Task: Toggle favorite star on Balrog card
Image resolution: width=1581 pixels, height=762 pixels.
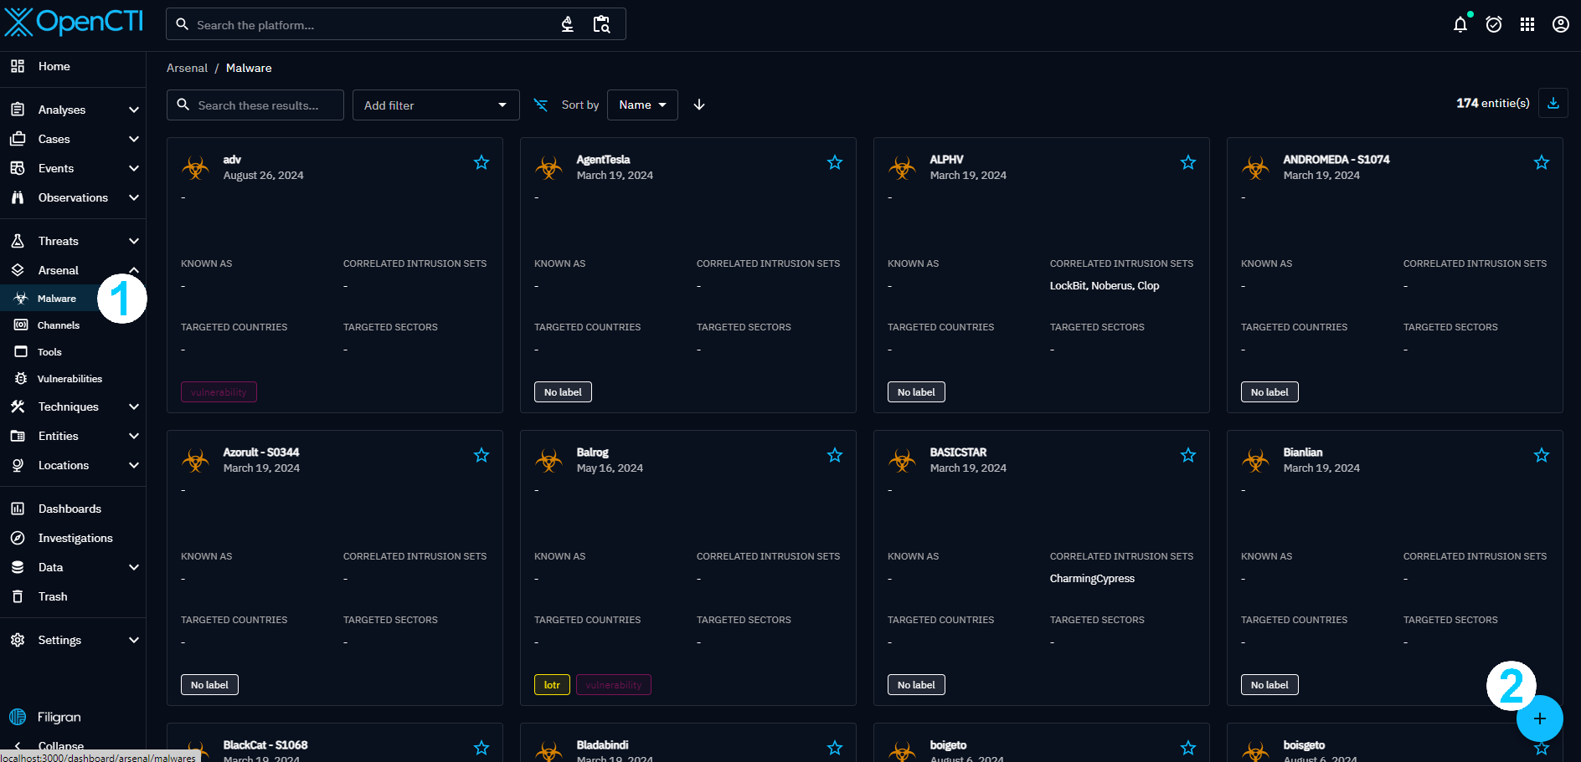Action: click(835, 455)
